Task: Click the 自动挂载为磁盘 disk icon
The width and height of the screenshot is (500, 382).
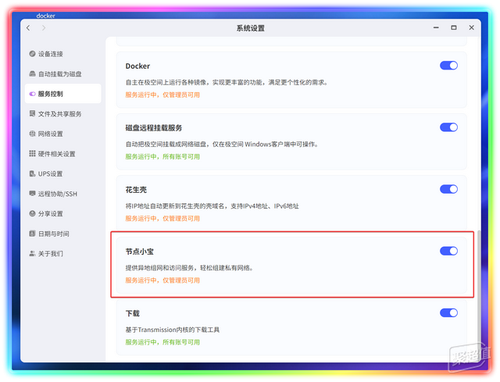Action: 32,73
